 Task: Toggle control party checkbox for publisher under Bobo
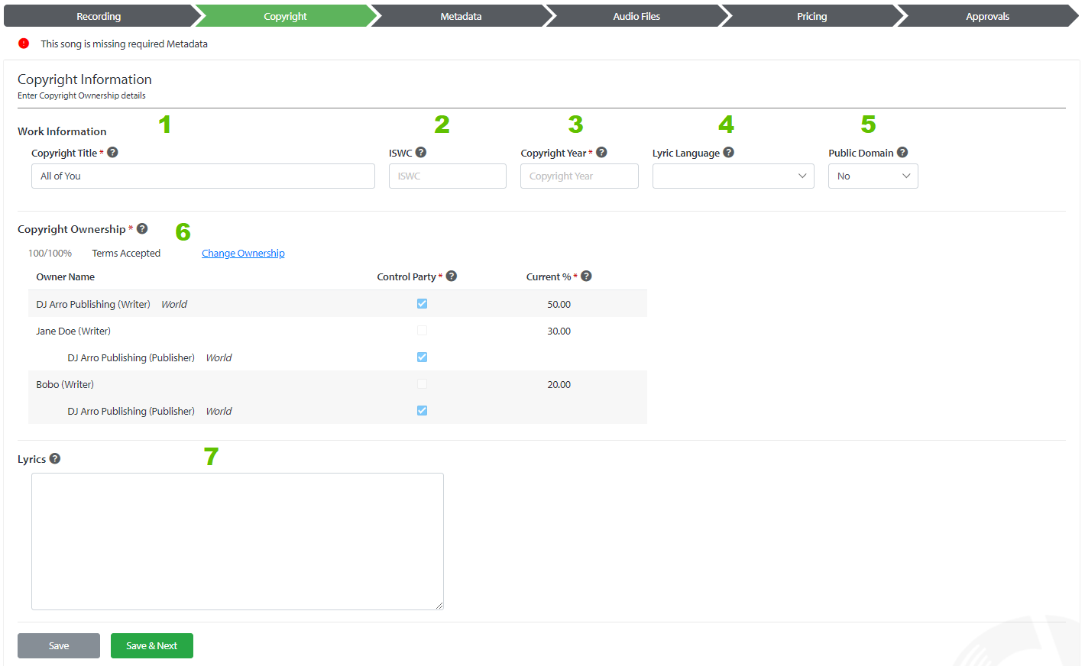tap(422, 410)
